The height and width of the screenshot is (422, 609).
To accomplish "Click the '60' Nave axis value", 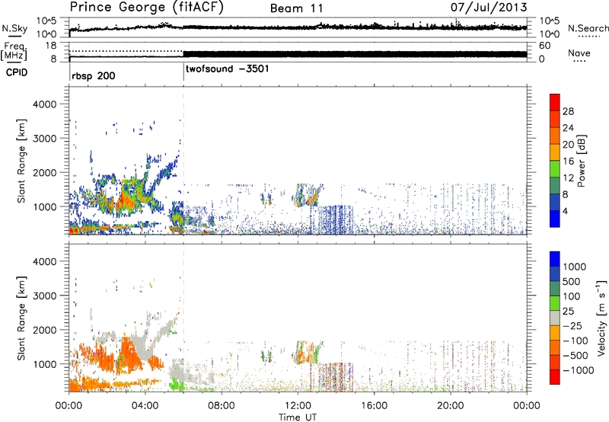I will click(x=545, y=46).
